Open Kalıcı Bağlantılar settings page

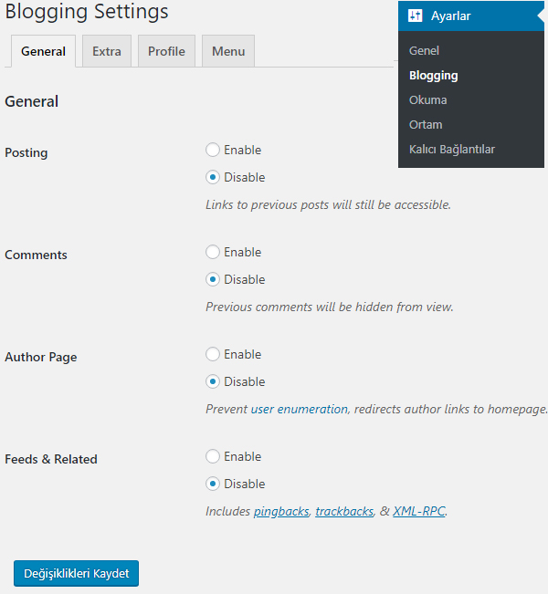pyautogui.click(x=452, y=150)
